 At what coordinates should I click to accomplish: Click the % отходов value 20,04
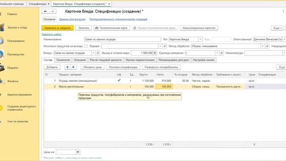pos(181,80)
